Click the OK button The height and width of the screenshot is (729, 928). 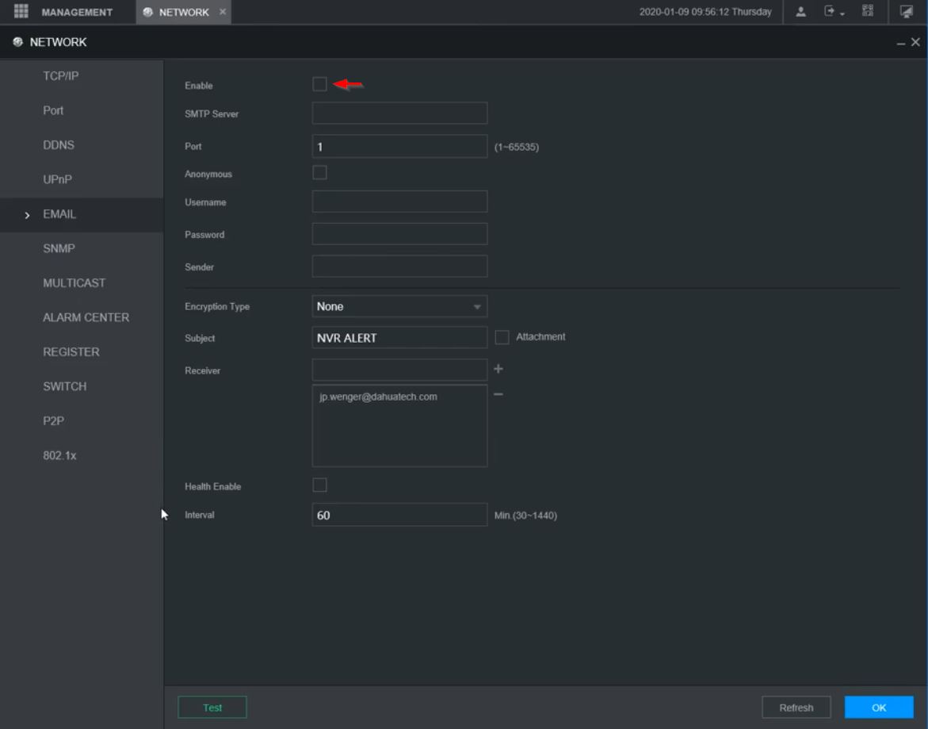(x=878, y=708)
